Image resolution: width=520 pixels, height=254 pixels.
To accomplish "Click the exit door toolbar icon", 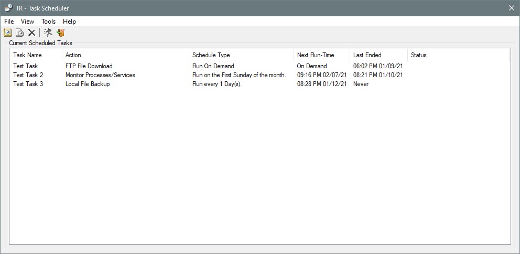I will tap(60, 33).
